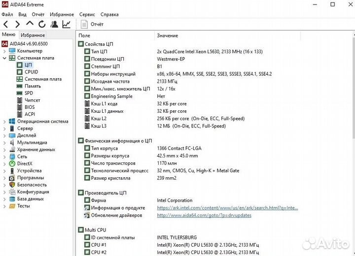Expand the Сервер tree node
This screenshot has height=256, width=355.
(4, 128)
